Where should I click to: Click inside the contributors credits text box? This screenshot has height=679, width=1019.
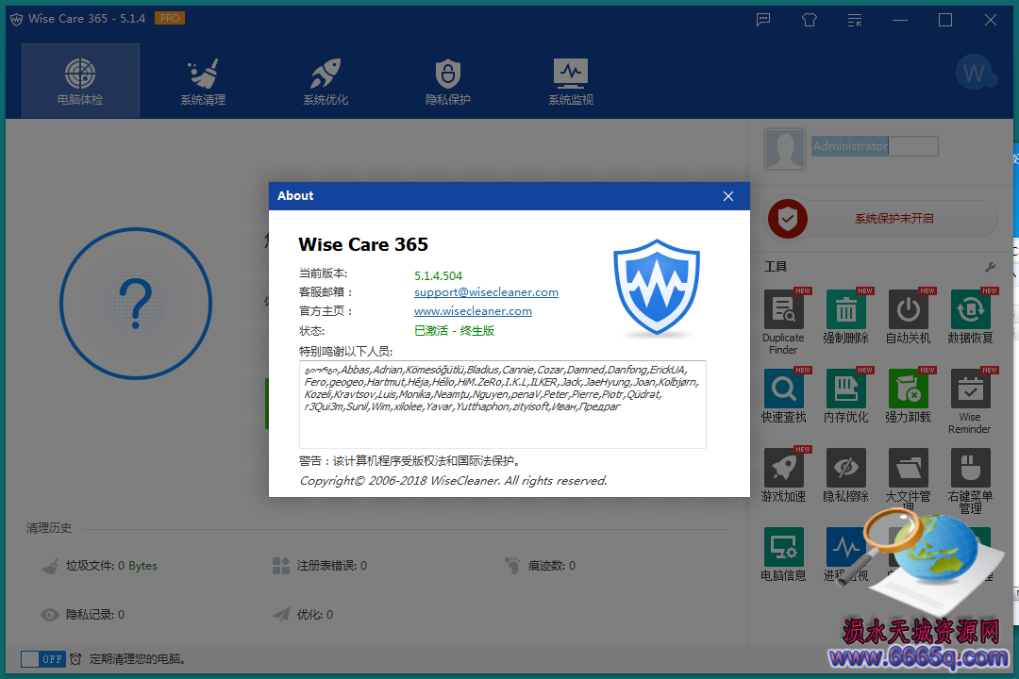pos(502,405)
